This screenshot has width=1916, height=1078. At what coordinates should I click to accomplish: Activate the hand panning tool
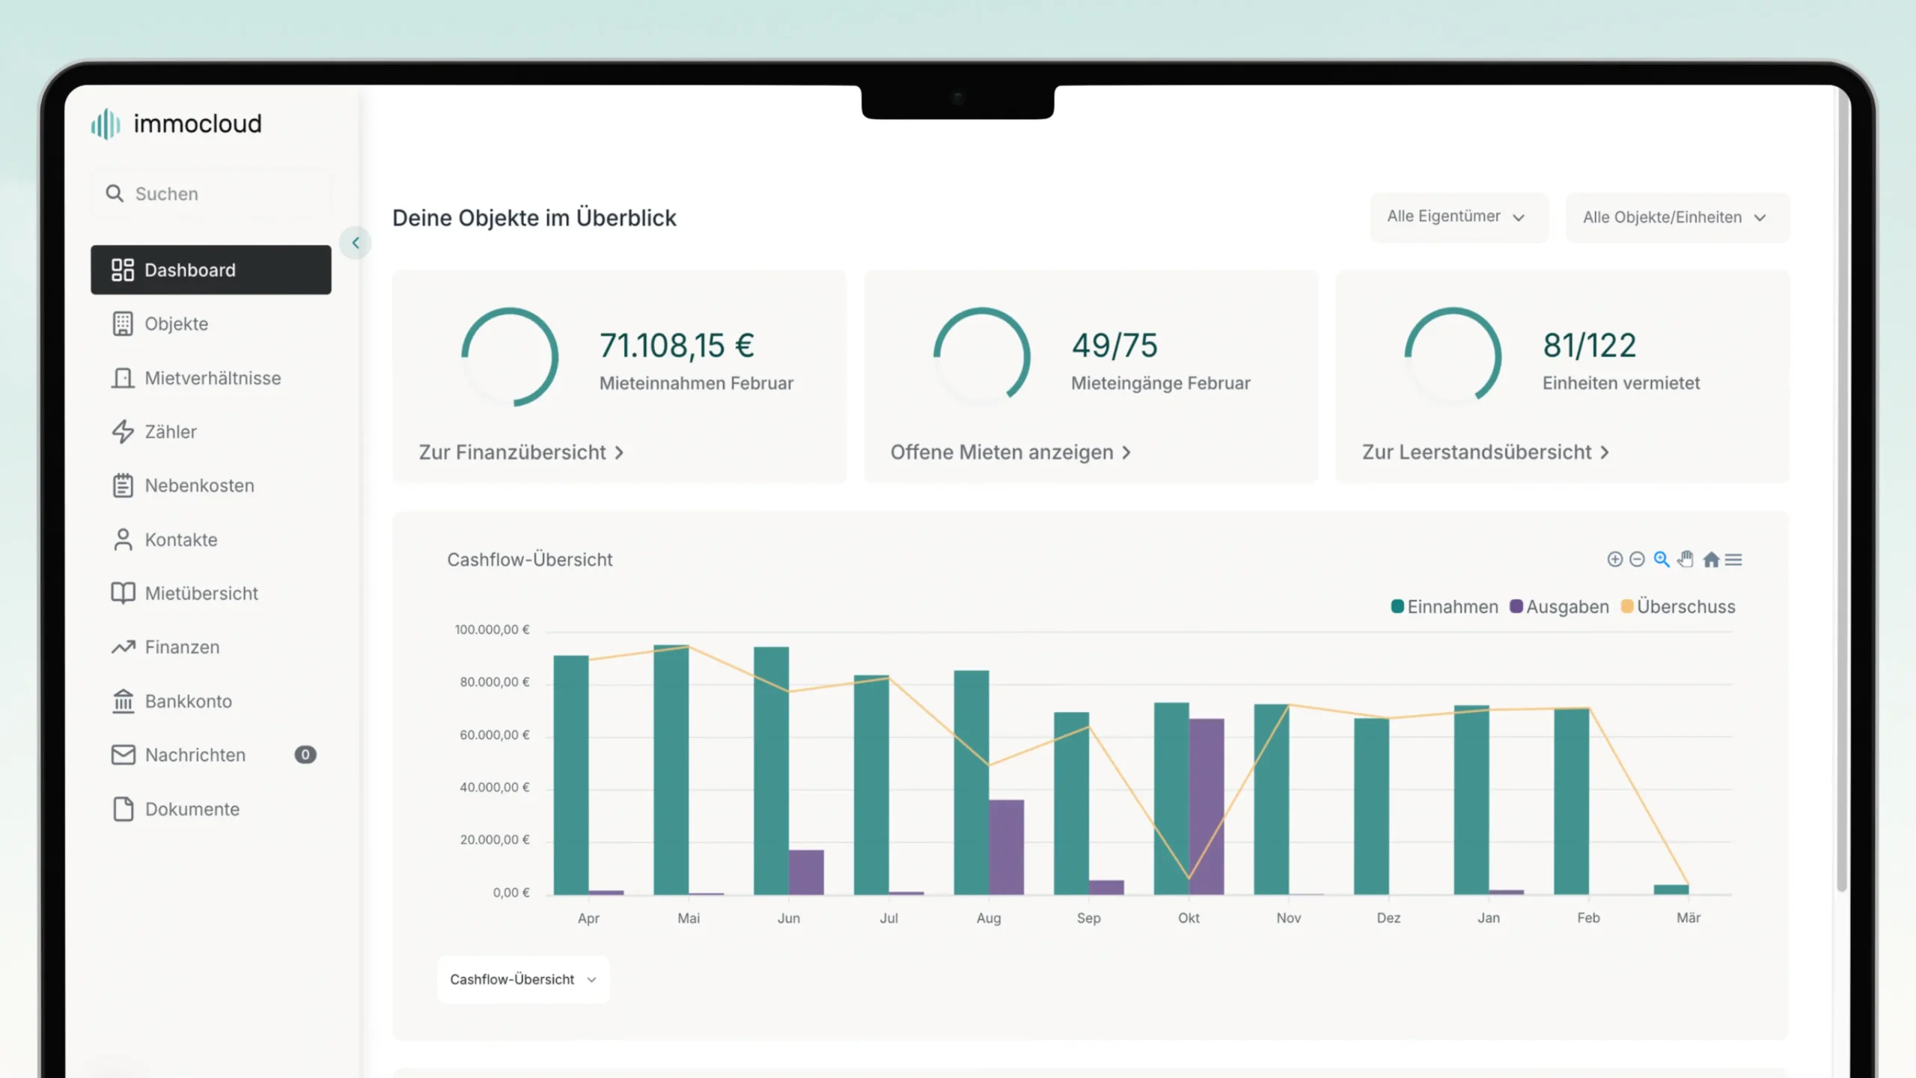1685,559
